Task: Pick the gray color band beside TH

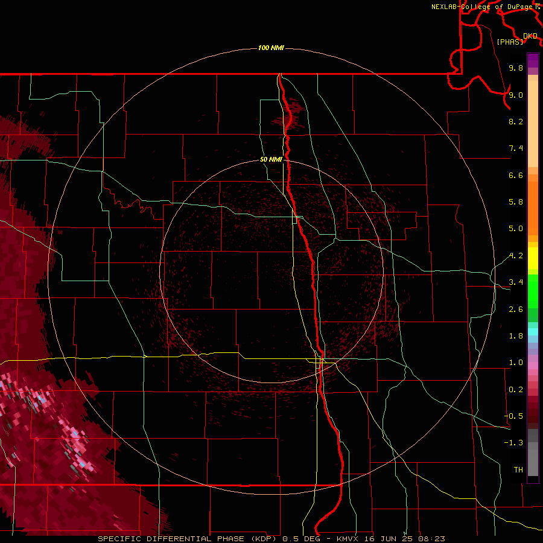Action: point(533,463)
